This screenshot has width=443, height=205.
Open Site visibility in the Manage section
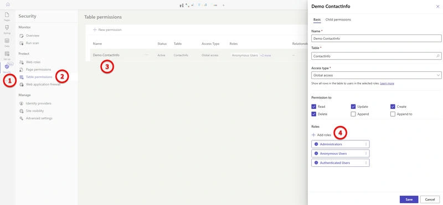[35, 111]
